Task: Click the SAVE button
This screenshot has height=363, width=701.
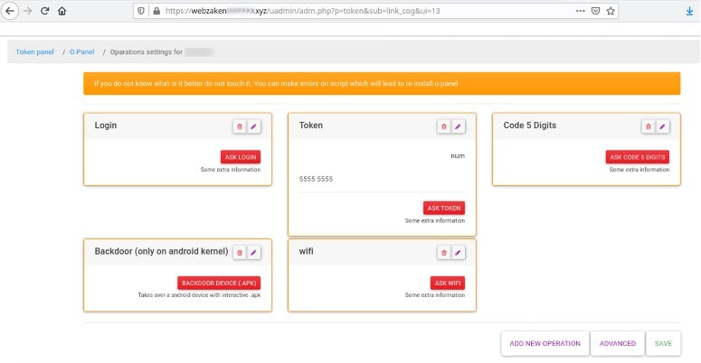Action: point(663,343)
